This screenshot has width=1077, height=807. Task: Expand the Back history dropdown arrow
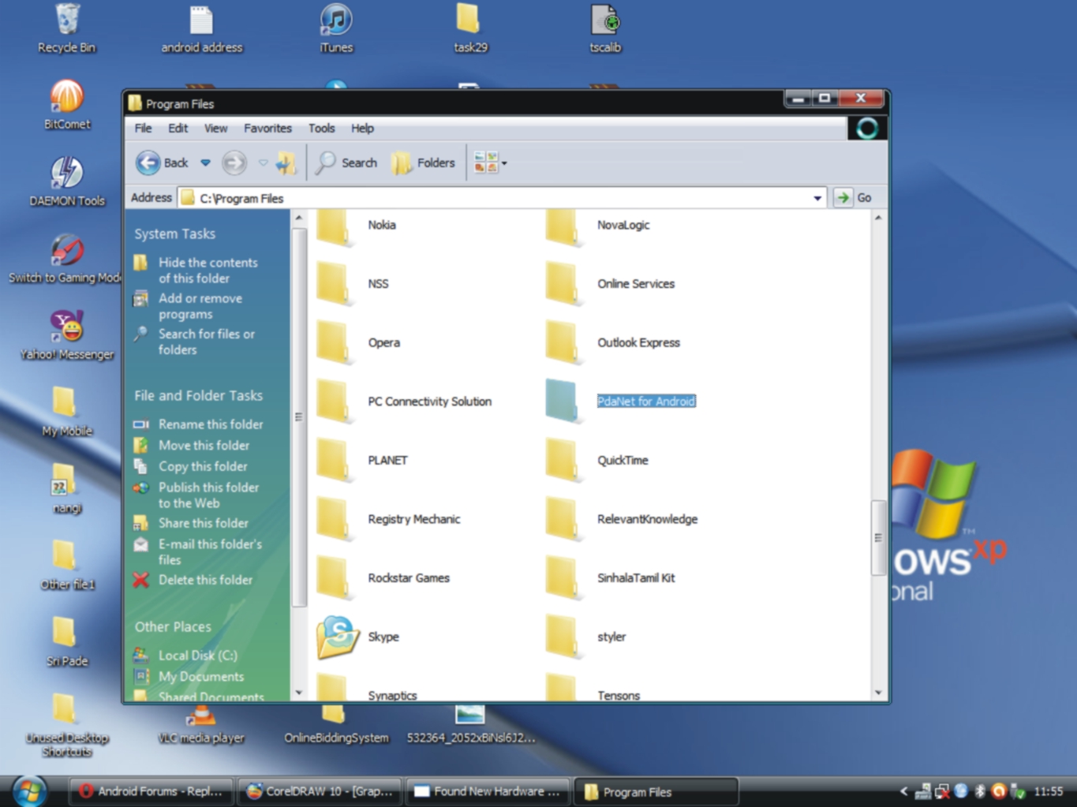(x=205, y=163)
